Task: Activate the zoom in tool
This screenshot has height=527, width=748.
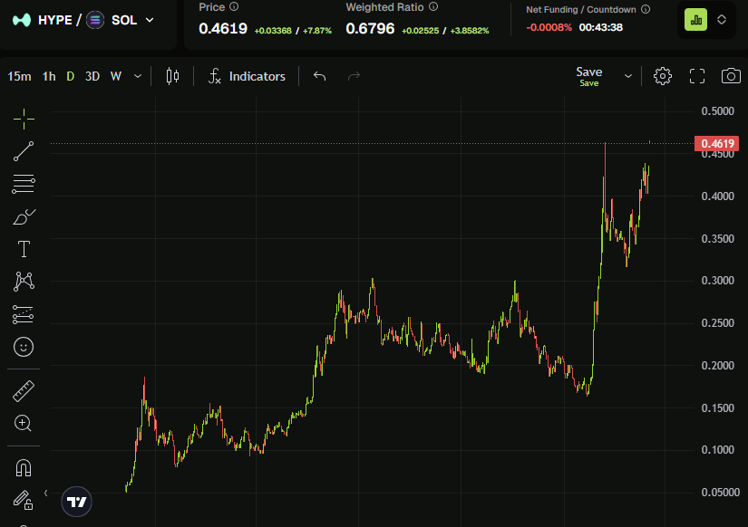Action: 24,423
